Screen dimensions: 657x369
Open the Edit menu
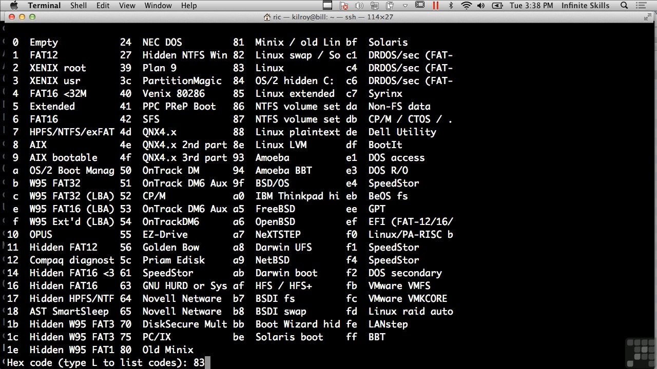pyautogui.click(x=103, y=6)
